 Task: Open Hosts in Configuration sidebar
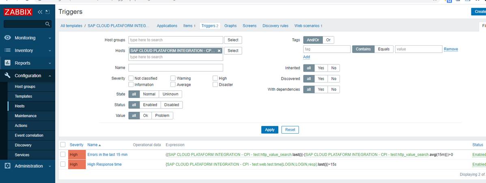click(19, 106)
